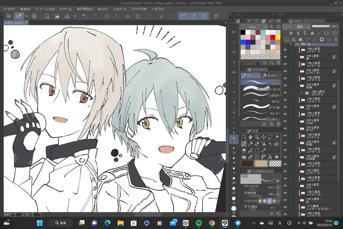Screen dimensions: 343x229
Task: Select the 水ペン sub tool
Action: [x=260, y=101]
